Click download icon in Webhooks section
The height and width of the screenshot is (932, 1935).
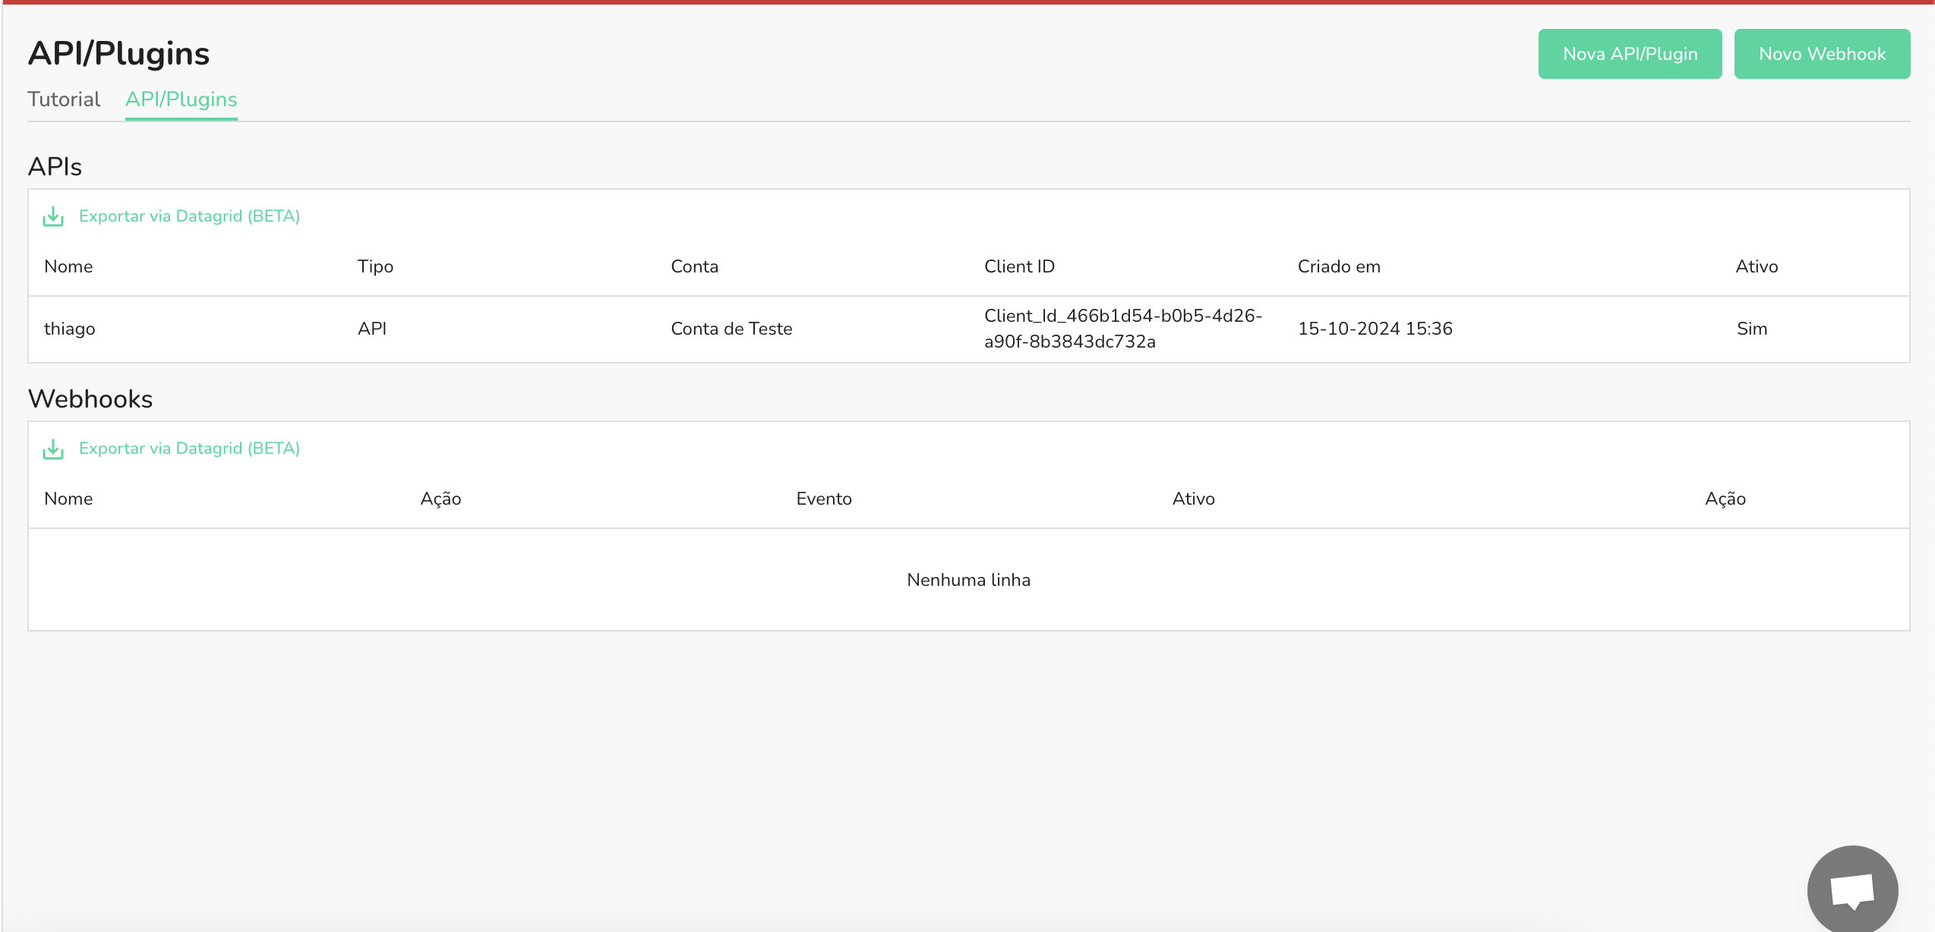tap(53, 449)
